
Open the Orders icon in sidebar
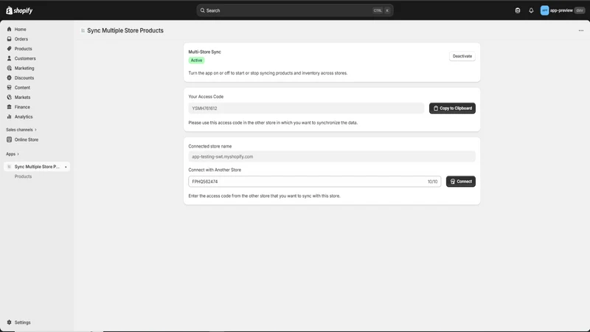click(10, 39)
